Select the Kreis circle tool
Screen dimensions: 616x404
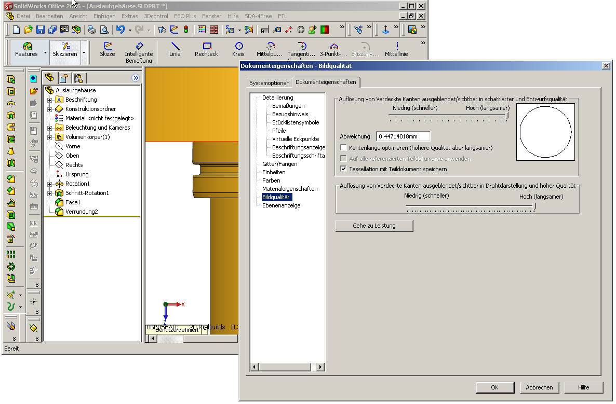(238, 49)
